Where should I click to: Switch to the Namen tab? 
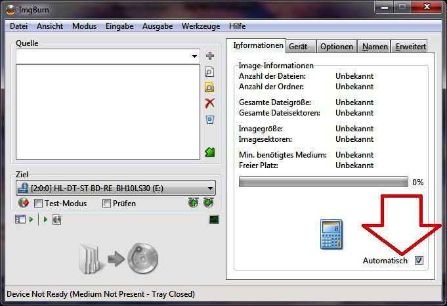(375, 47)
